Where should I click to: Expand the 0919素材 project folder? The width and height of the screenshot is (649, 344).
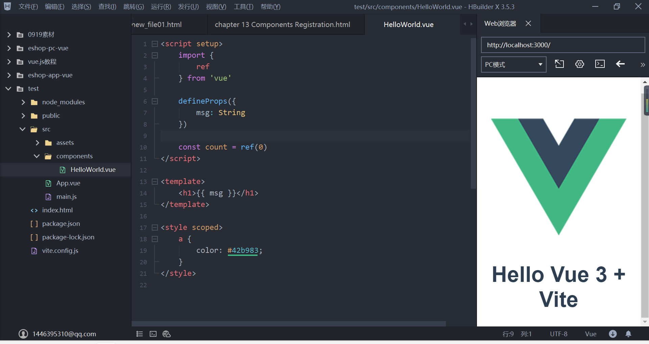tap(9, 35)
